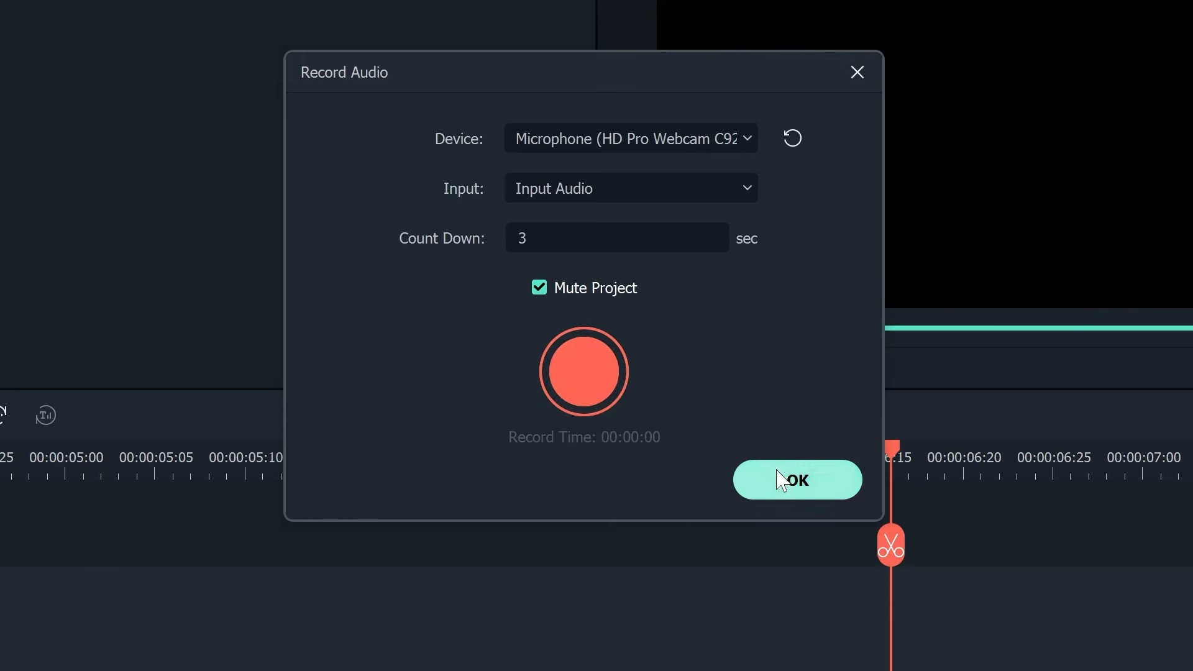Toggle the Mute Project checkbox
Viewport: 1193px width, 671px height.
coord(539,287)
